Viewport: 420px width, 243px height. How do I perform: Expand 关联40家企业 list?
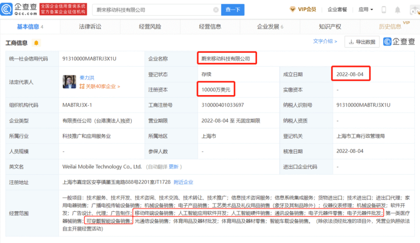coord(102,86)
